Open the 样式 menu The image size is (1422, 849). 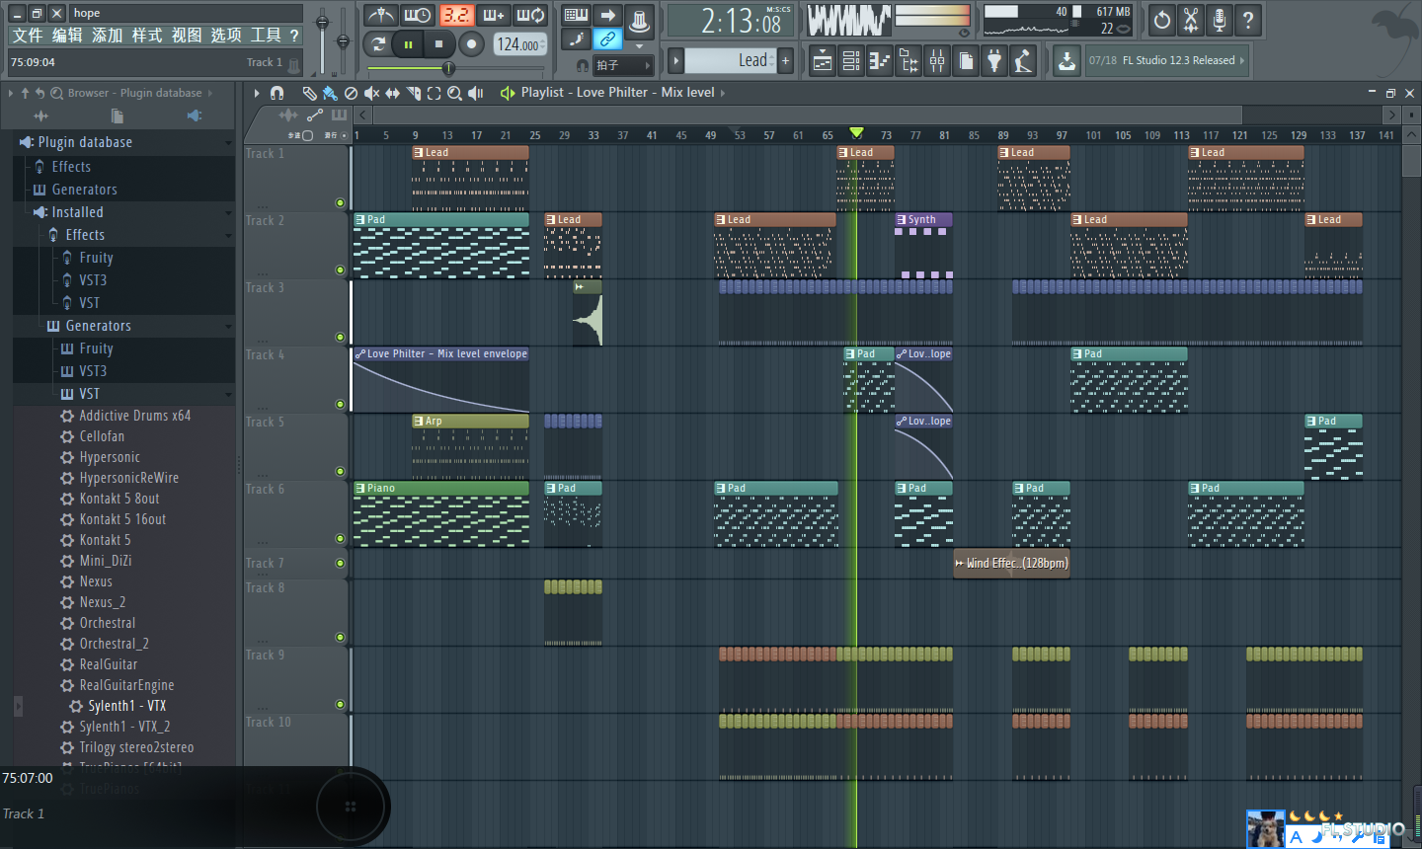pos(146,36)
